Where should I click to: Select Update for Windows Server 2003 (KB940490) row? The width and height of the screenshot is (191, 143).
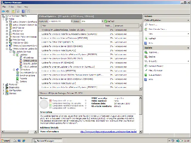click(x=89, y=46)
